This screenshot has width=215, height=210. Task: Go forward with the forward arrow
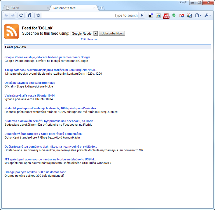(13, 15)
